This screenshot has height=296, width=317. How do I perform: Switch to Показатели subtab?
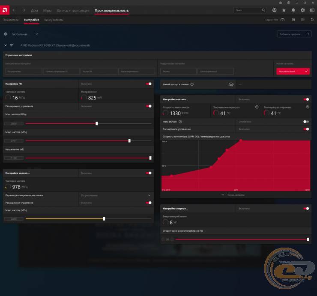coord(11,20)
